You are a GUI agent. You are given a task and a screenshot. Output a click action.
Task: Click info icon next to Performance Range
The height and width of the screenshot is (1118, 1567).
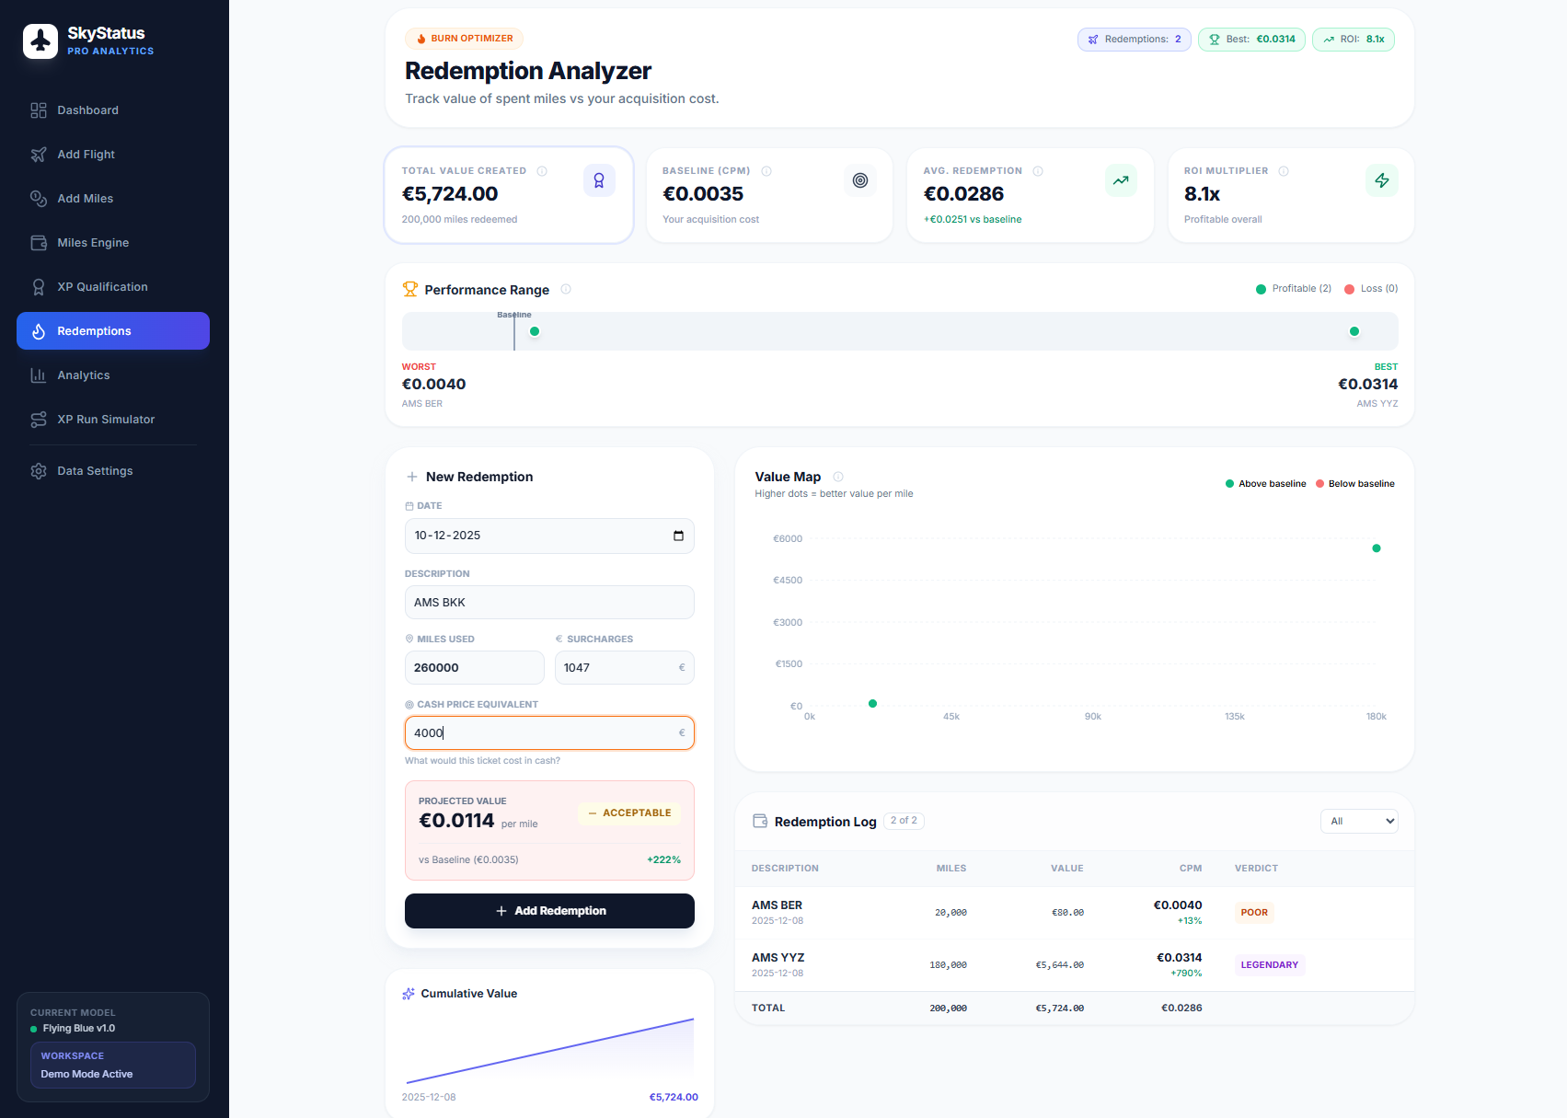[x=566, y=289]
